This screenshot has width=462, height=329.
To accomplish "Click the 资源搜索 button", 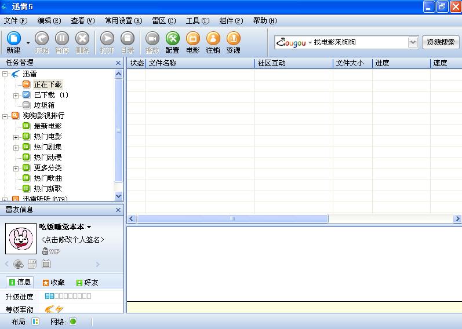I will (441, 42).
